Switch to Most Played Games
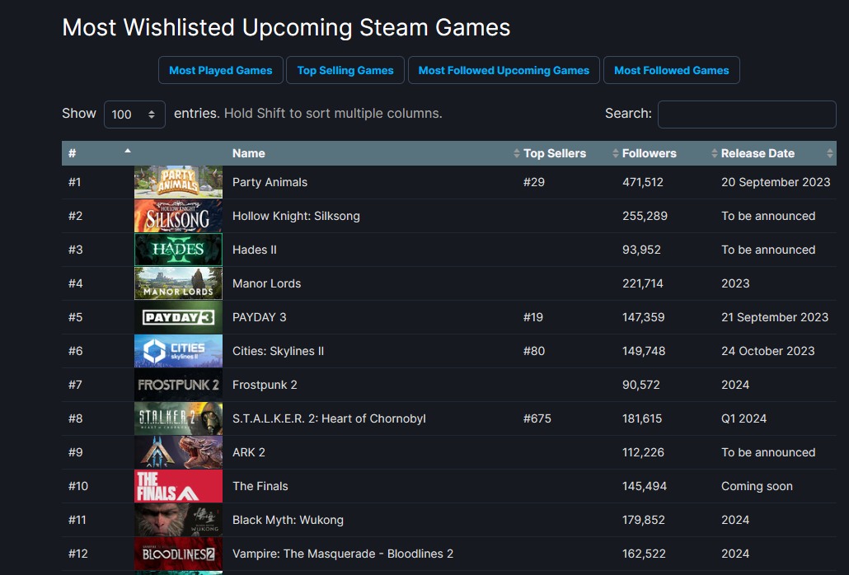849x575 pixels. click(220, 70)
